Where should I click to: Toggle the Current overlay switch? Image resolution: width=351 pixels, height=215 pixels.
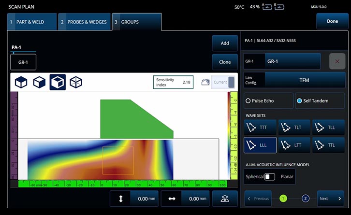(231, 82)
